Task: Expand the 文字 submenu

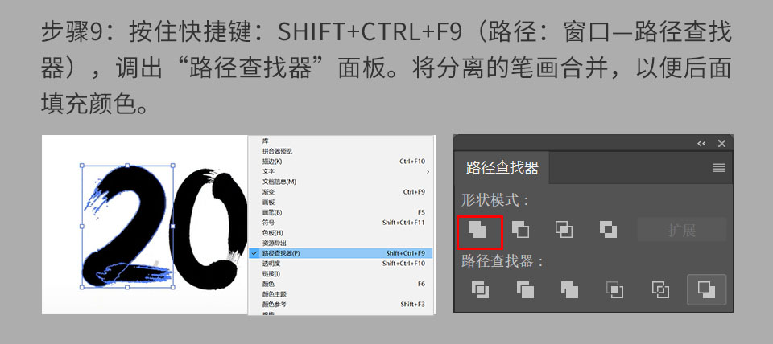Action: (x=340, y=172)
